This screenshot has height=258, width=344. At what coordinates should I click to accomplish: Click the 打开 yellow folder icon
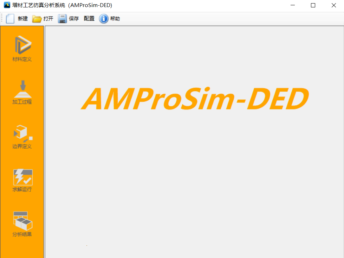pos(37,19)
